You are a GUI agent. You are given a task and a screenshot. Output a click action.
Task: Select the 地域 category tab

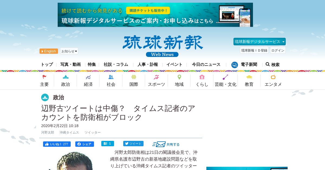pos(179,84)
